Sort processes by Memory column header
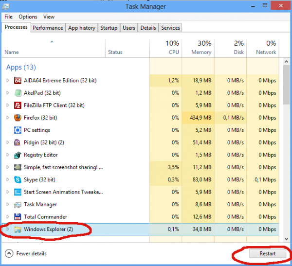Screen dimensions: 292x266 tap(198, 47)
